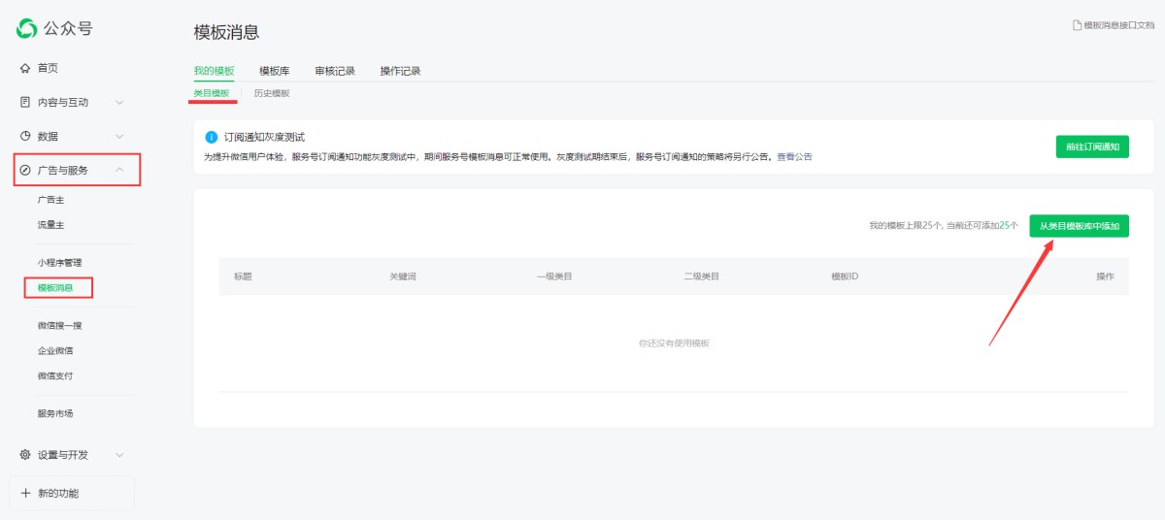
Task: Click the 内容与互动 document icon
Action: (x=25, y=102)
